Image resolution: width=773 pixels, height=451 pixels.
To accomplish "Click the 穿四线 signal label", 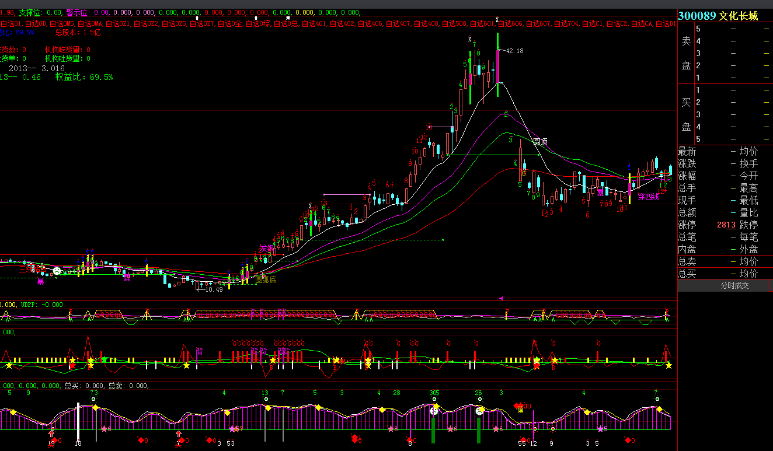I will 648,197.
